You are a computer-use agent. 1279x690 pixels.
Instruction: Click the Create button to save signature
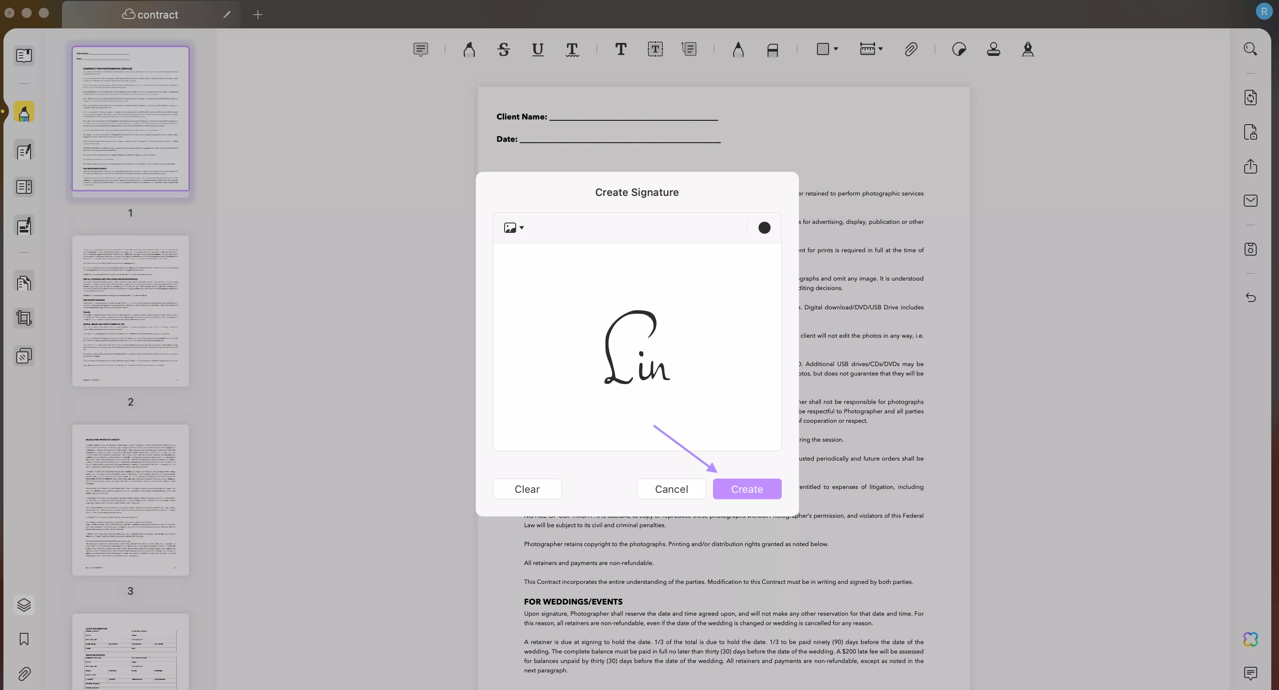[747, 488]
